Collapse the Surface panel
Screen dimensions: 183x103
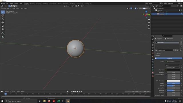tap(158, 56)
